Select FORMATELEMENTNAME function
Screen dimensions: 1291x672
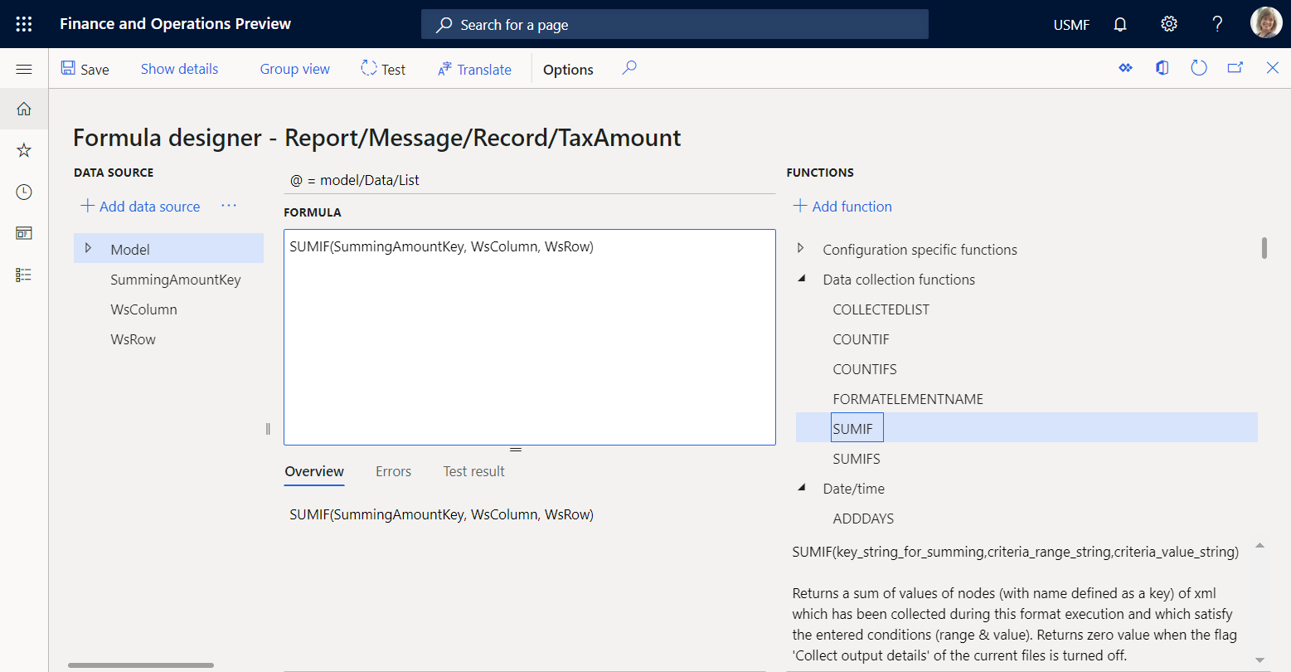(x=908, y=399)
